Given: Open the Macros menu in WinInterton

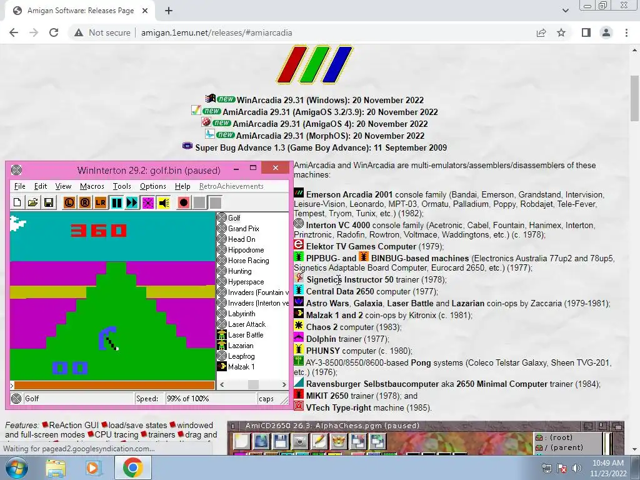Looking at the screenshot, I should tap(92, 186).
